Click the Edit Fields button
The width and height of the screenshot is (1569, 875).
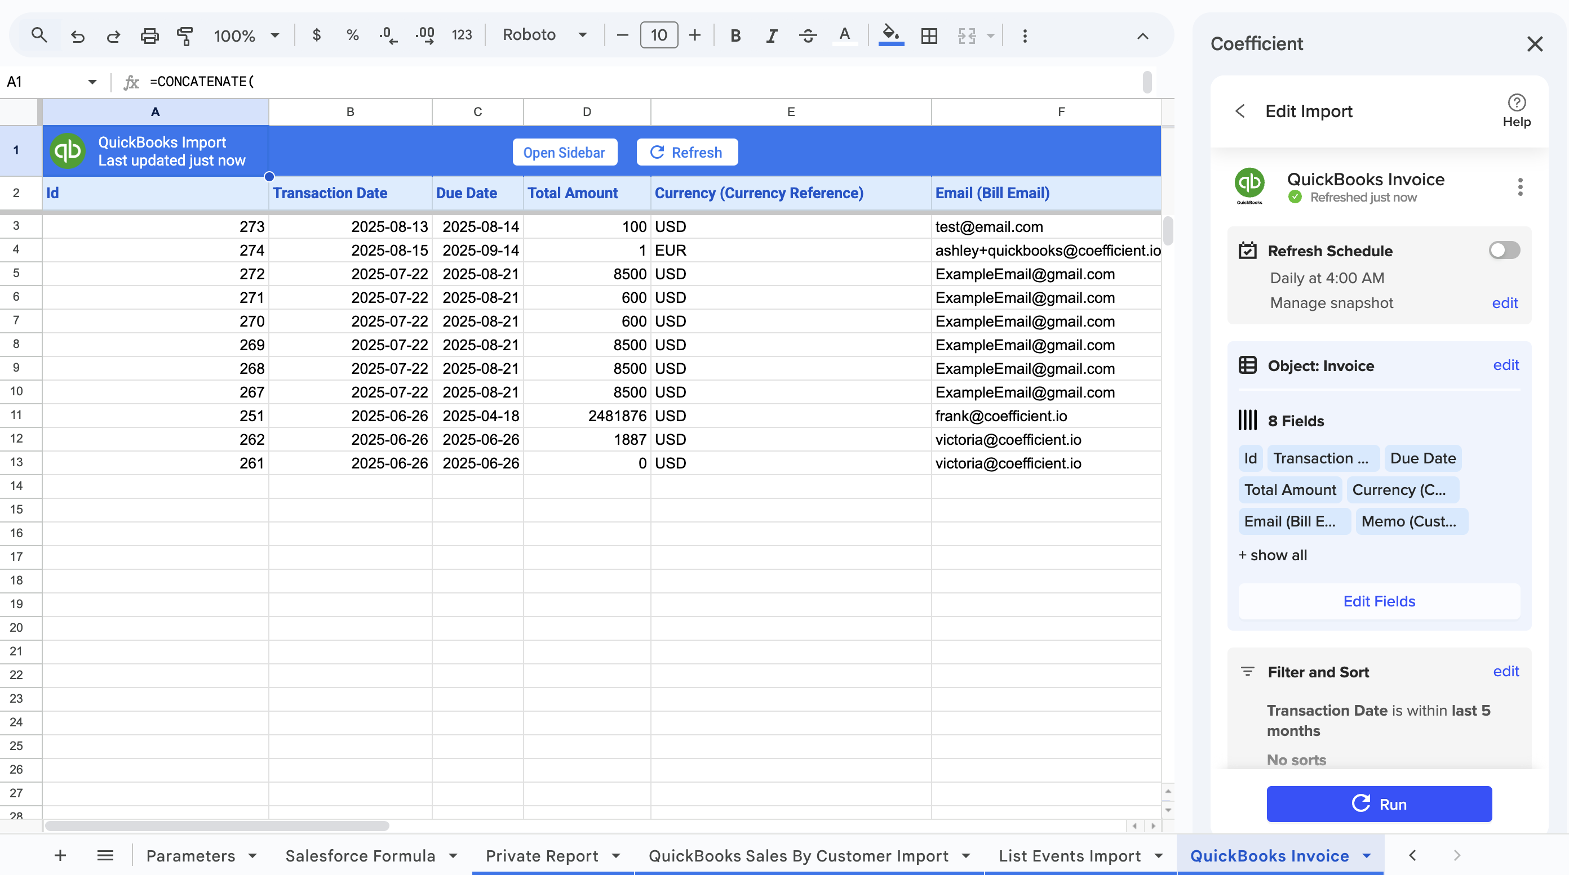(1379, 601)
